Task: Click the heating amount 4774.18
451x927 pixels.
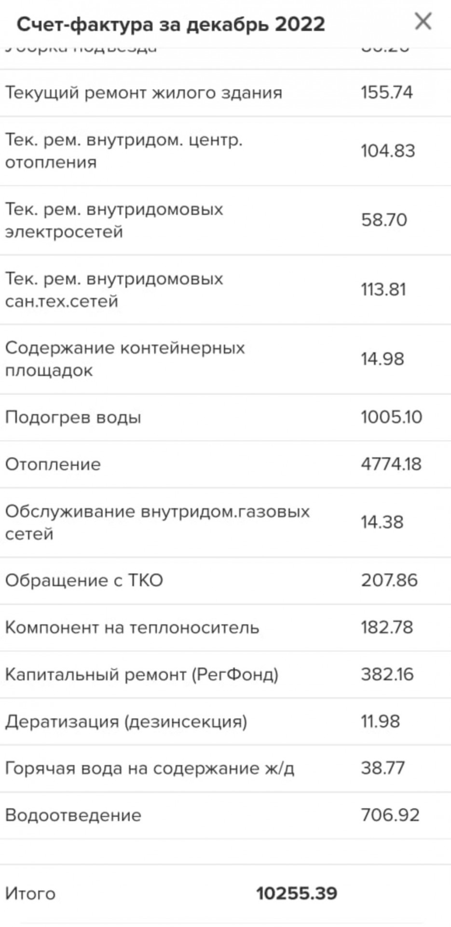Action: click(391, 464)
